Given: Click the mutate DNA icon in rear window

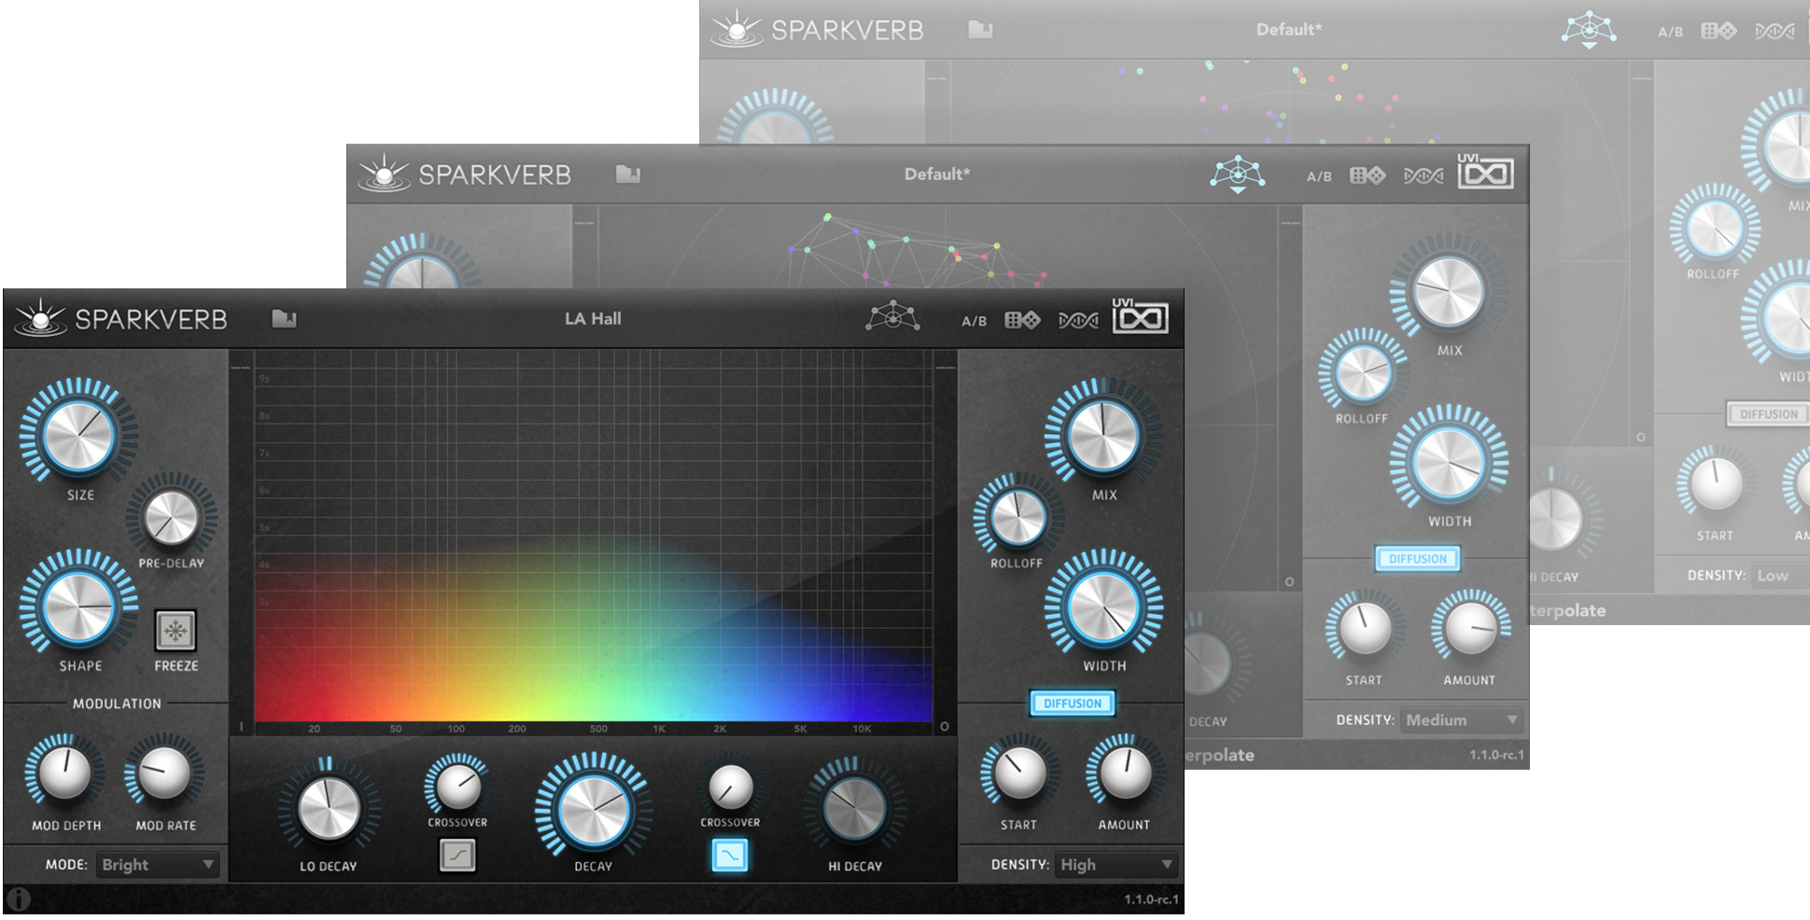Looking at the screenshot, I should click(1775, 32).
